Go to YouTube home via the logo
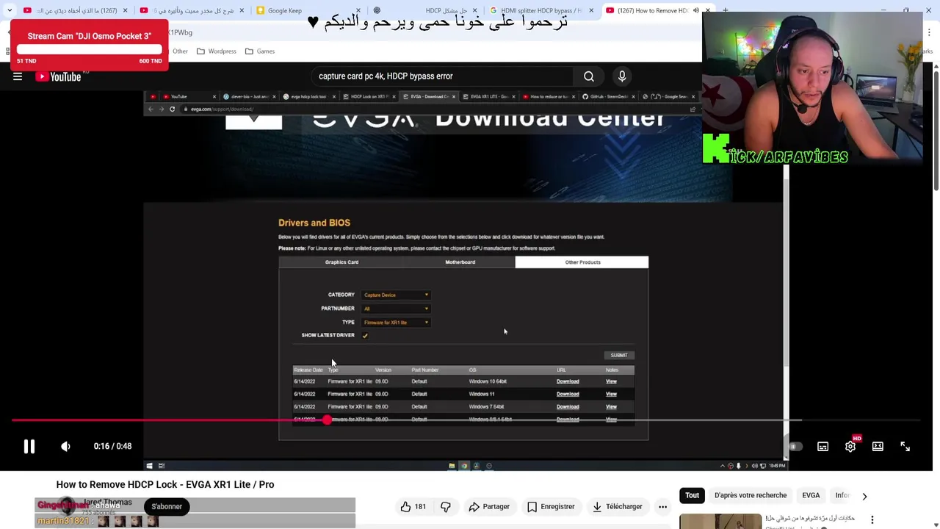Viewport: 940px width, 529px height. click(x=58, y=76)
